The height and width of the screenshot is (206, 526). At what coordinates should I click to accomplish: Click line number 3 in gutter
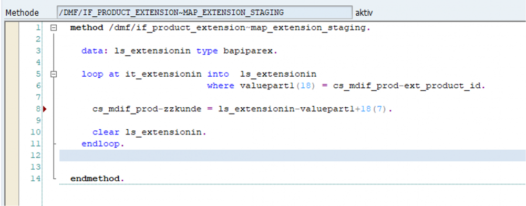38,51
